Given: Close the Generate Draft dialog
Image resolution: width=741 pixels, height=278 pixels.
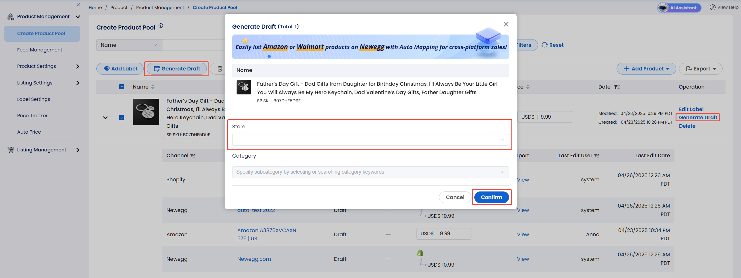Looking at the screenshot, I should pos(506,24).
